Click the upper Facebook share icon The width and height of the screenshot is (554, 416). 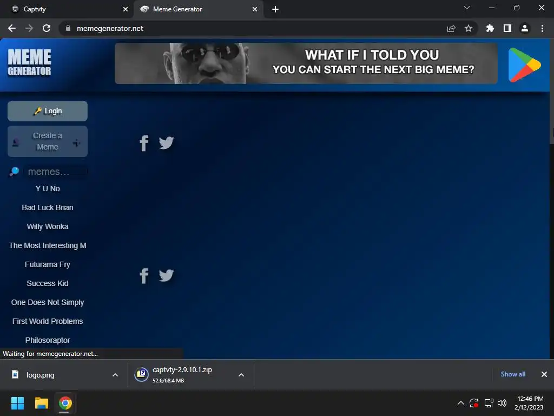click(x=144, y=143)
